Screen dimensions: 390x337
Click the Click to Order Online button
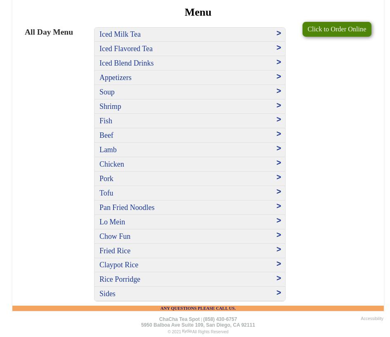[x=336, y=29]
